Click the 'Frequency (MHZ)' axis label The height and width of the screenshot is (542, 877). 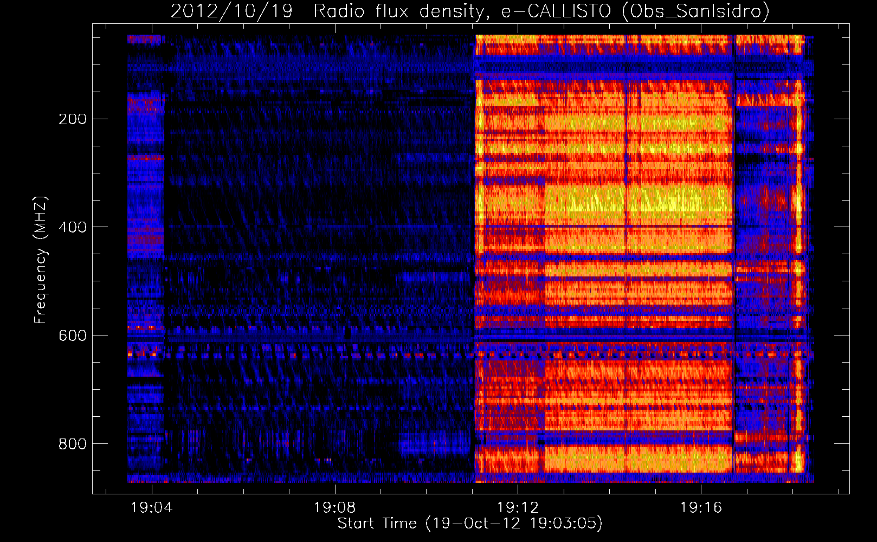coord(41,260)
